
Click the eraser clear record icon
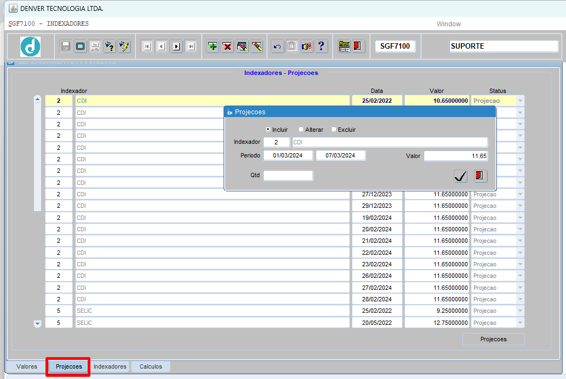pos(256,46)
